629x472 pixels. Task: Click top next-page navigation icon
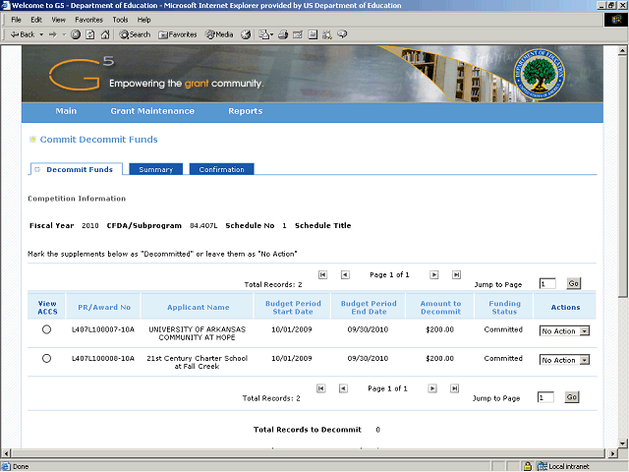pyautogui.click(x=434, y=275)
